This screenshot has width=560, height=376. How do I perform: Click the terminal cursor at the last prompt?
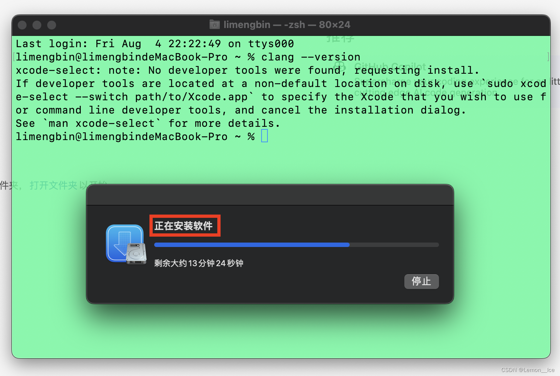265,136
